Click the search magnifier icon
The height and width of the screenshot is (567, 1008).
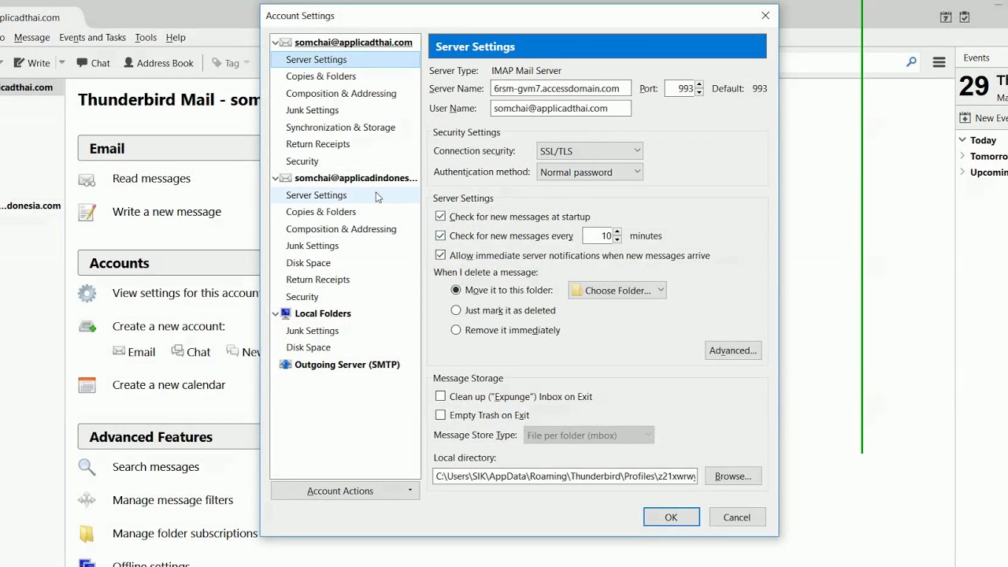(x=911, y=62)
